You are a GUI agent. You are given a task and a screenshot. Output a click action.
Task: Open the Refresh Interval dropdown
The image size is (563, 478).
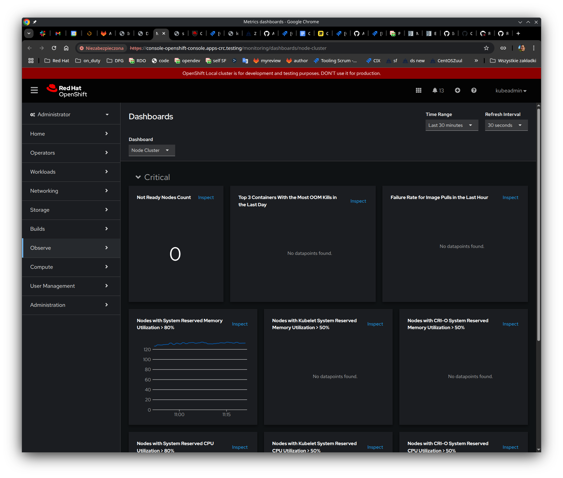point(506,125)
